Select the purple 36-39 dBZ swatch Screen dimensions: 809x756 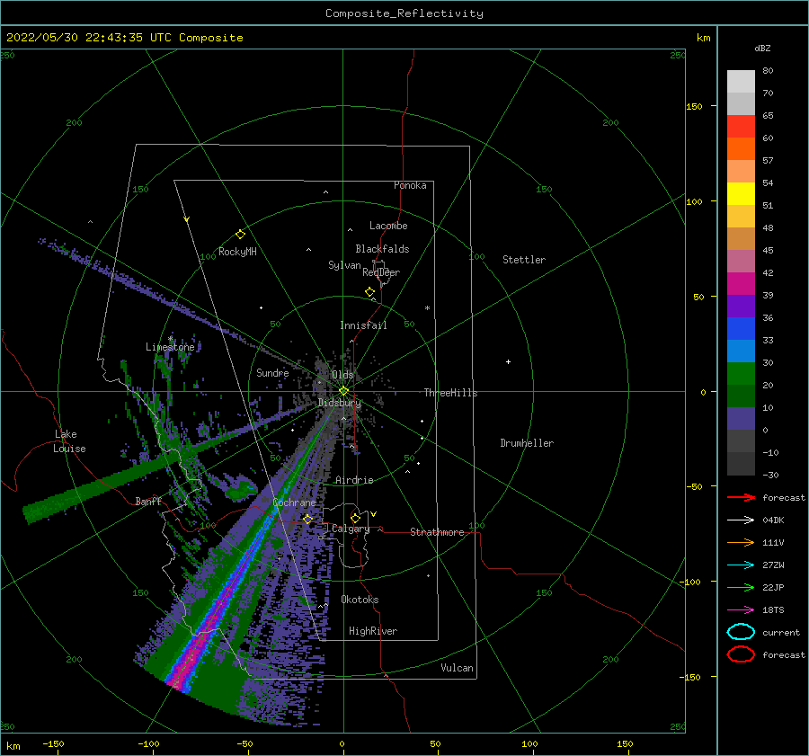coord(741,307)
